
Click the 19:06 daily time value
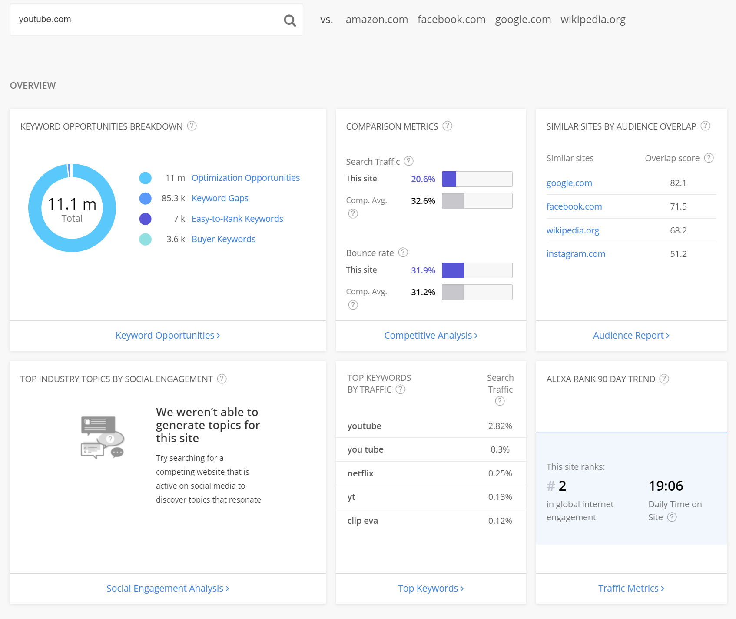tap(666, 486)
